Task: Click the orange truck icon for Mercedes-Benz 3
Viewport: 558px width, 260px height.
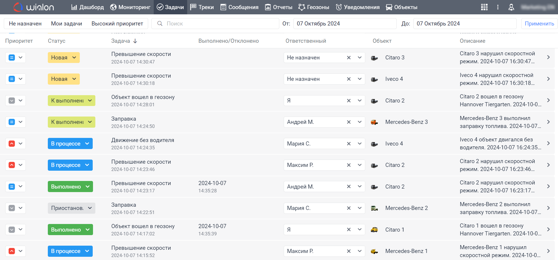Action: click(374, 122)
